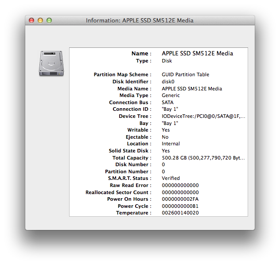Click the Reallocated Sector Count value

coord(180,192)
